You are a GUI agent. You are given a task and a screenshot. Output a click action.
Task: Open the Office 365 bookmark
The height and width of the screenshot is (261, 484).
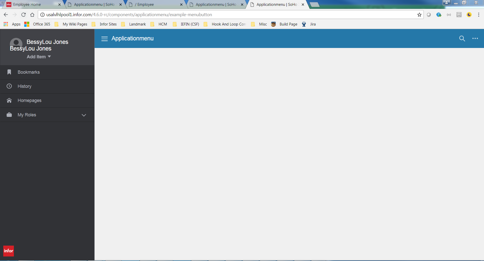(x=37, y=24)
